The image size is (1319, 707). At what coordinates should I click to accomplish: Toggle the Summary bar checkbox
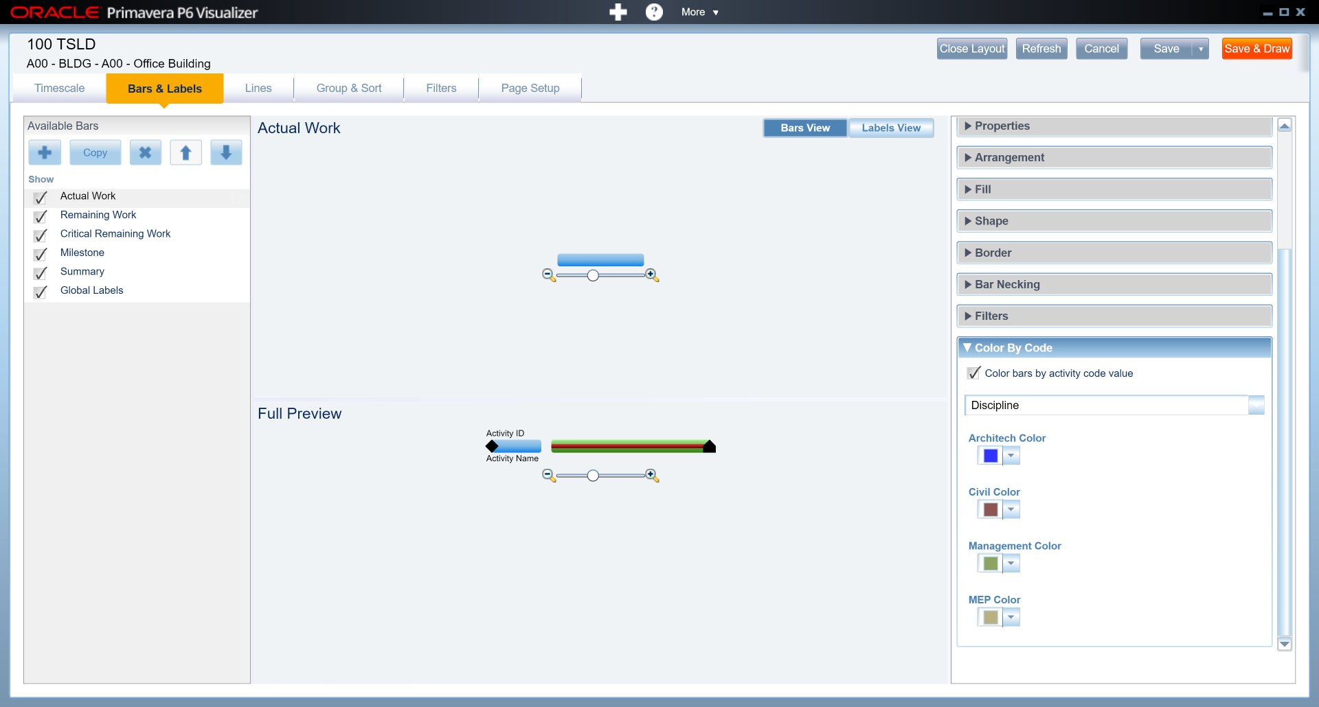click(41, 273)
